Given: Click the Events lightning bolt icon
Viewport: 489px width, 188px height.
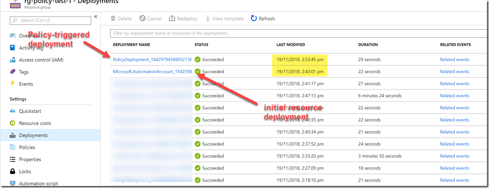Looking at the screenshot, I should (x=13, y=84).
